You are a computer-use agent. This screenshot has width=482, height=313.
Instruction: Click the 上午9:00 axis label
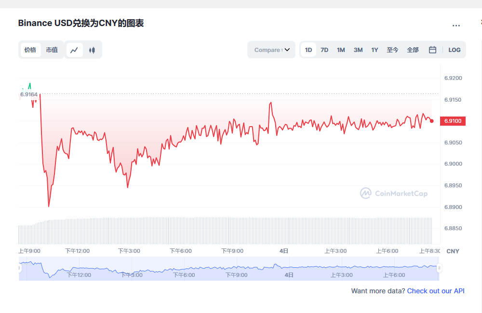[x=29, y=251]
